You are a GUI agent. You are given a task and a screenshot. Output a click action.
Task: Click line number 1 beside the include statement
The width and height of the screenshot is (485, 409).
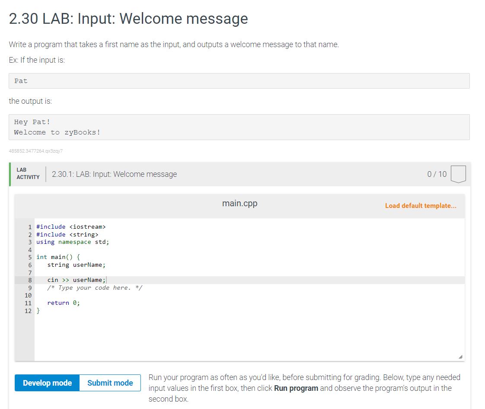coord(29,227)
